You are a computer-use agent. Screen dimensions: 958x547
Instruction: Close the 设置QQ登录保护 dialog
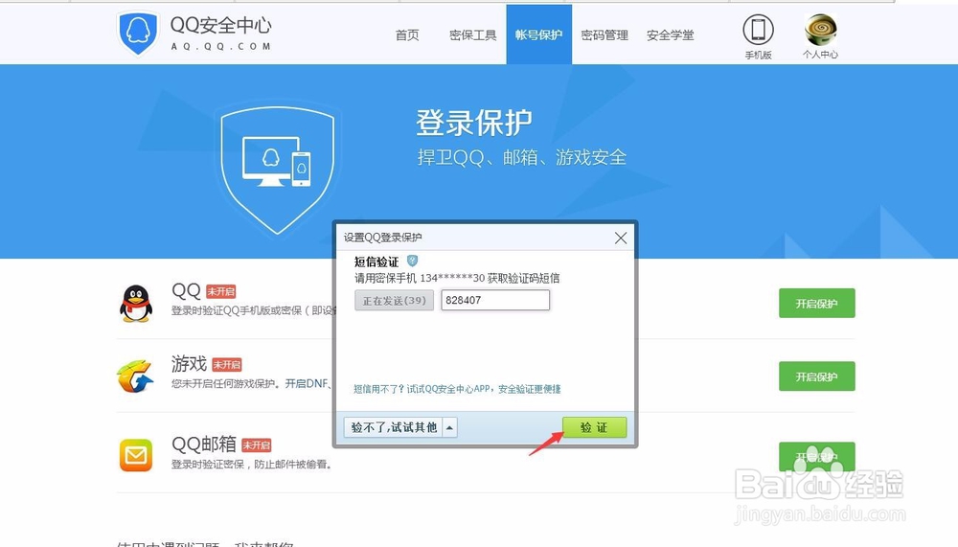pyautogui.click(x=621, y=238)
